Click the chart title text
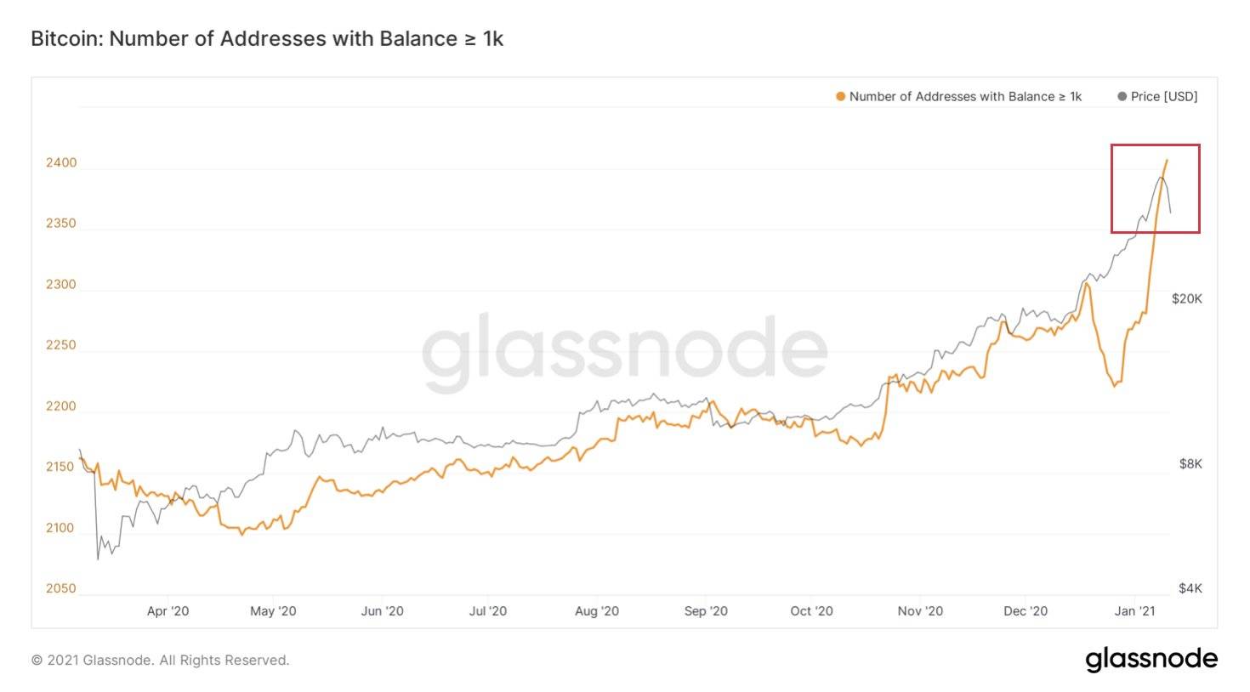Viewport: 1250px width, 692px height. [267, 39]
